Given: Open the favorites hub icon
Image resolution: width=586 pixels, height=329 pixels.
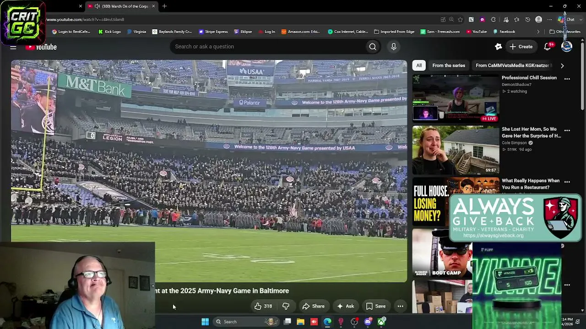Looking at the screenshot, I should pyautogui.click(x=516, y=20).
